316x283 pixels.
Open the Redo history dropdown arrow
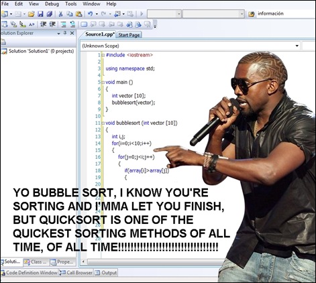tap(110, 14)
